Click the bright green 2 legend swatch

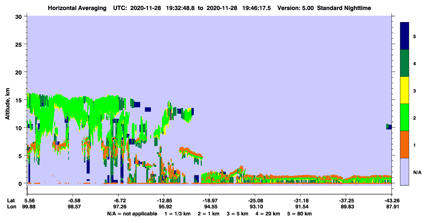pyautogui.click(x=405, y=117)
